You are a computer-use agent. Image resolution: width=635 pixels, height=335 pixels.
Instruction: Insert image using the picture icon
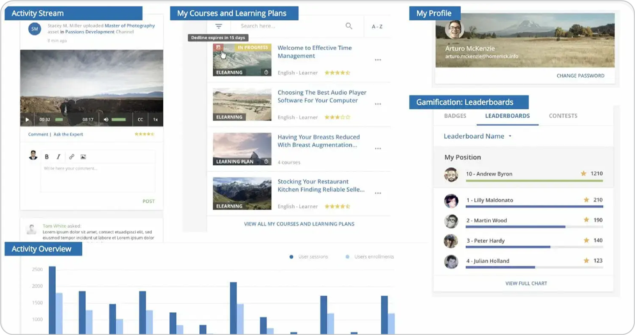(83, 157)
